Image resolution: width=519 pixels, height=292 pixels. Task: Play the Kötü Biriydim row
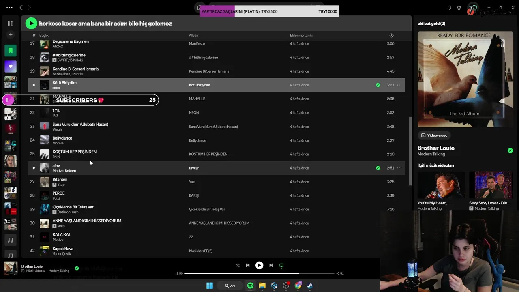click(34, 85)
